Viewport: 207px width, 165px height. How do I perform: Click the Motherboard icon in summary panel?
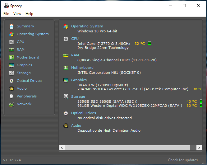pos(66,68)
